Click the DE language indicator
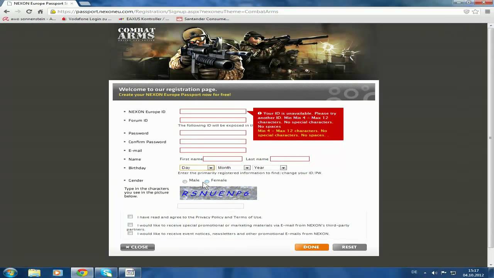494x278 pixels. point(414,272)
